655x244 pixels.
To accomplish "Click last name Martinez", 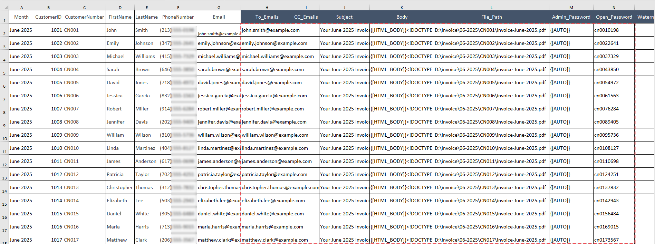I will 146,148.
